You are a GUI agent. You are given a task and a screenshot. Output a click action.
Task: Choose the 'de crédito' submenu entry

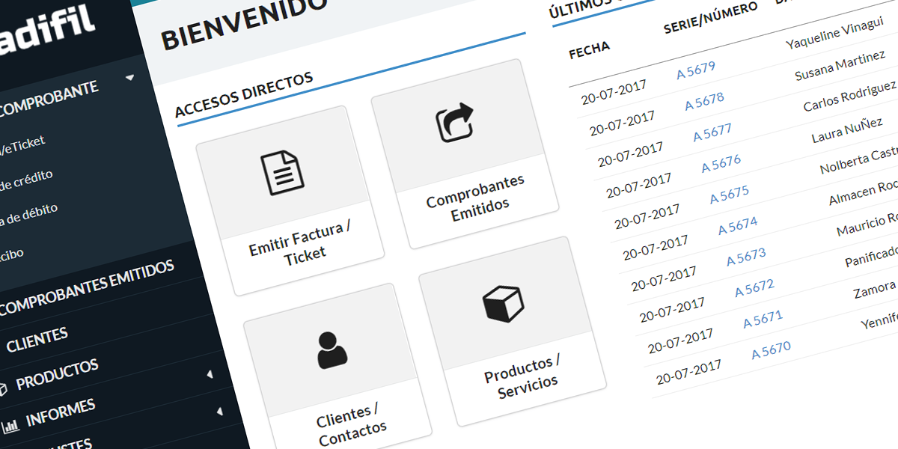point(26,180)
